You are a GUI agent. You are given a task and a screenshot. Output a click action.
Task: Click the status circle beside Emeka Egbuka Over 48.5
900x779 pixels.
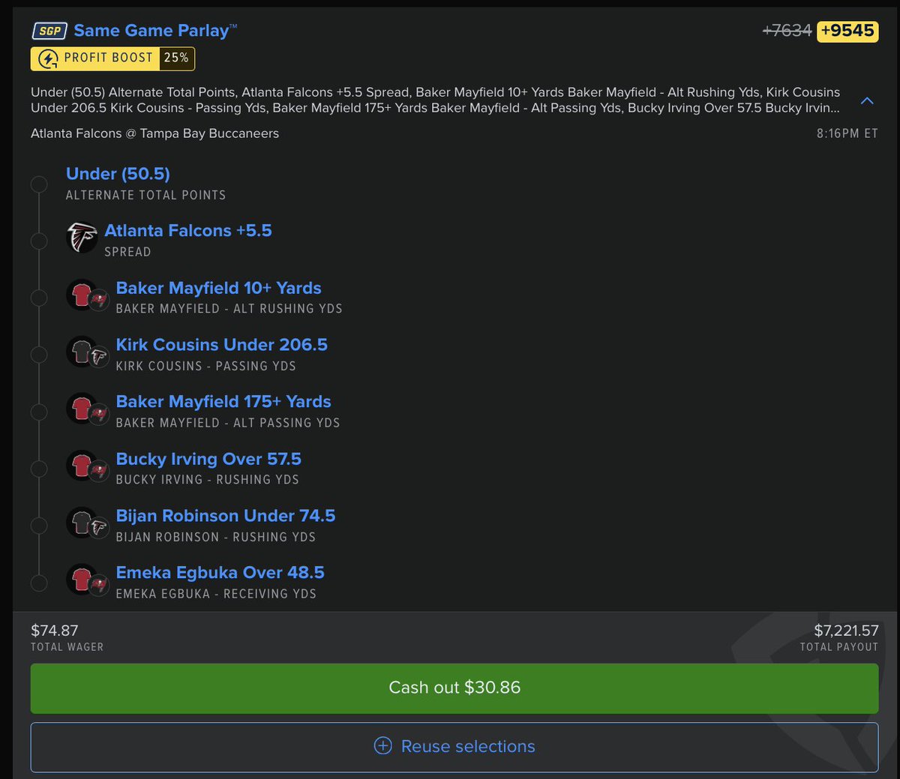click(39, 583)
